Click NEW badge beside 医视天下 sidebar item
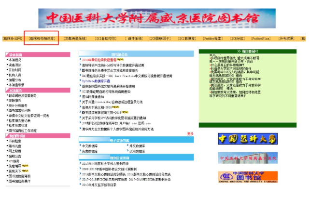This screenshot has width=310, height=198. (x=25, y=171)
